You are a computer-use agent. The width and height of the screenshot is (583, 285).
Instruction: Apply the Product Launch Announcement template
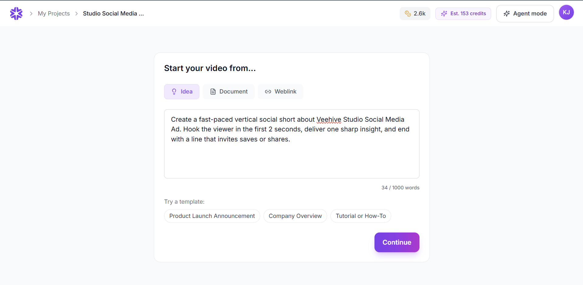tap(212, 216)
